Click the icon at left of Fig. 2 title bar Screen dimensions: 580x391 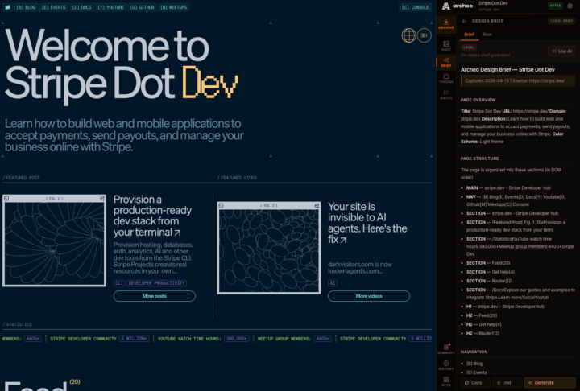[222, 205]
